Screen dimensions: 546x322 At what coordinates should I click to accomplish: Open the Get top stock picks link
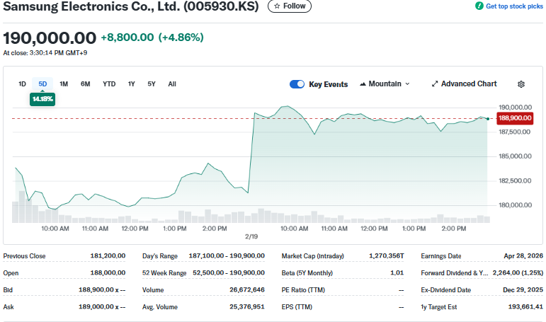pos(514,6)
